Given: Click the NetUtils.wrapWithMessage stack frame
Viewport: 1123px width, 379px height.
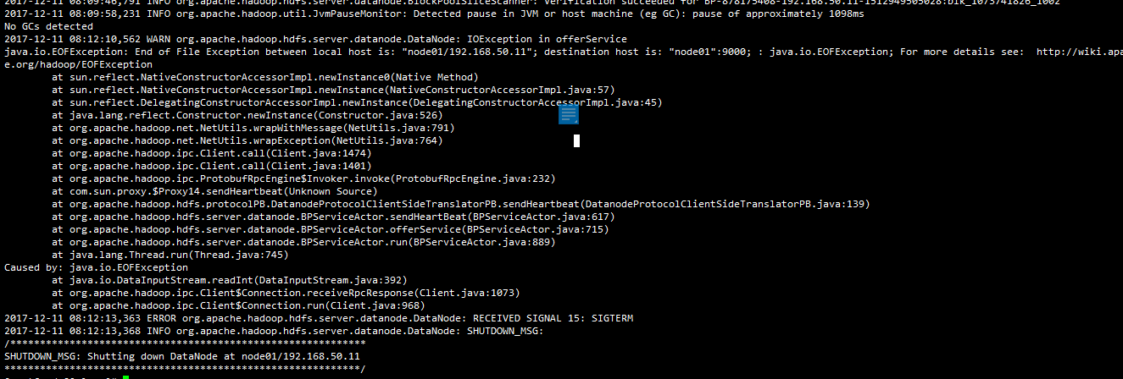Looking at the screenshot, I should point(253,128).
